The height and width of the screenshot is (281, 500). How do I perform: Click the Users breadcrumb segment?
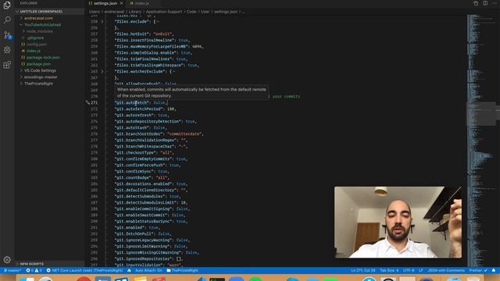[94, 12]
